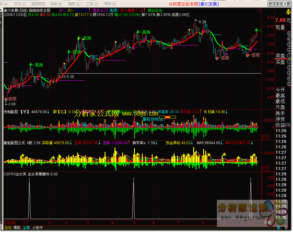Click the 买盘 label in quote panel
Viewport: 293px width, 232px height.
(280, 62)
